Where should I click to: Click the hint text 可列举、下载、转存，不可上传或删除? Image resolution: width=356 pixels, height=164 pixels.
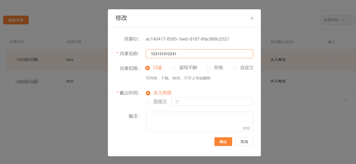[178, 78]
